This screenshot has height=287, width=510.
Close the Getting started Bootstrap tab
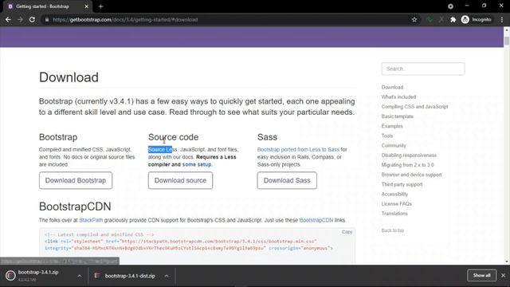point(86,6)
